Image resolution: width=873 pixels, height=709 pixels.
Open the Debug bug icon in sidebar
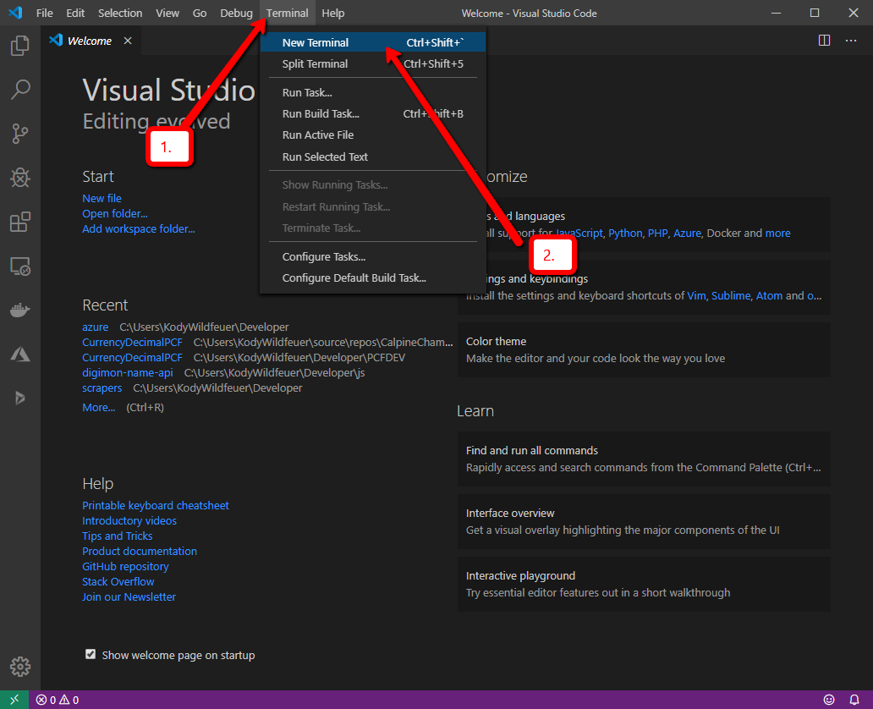click(20, 178)
